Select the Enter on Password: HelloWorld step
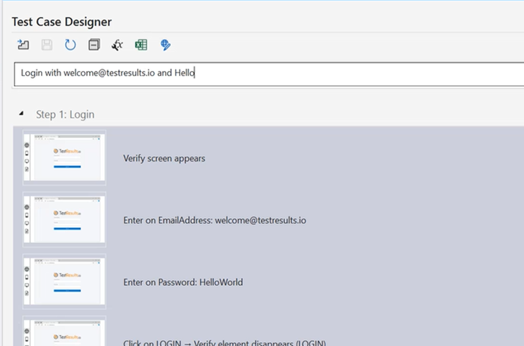This screenshot has width=524, height=346. 183,282
